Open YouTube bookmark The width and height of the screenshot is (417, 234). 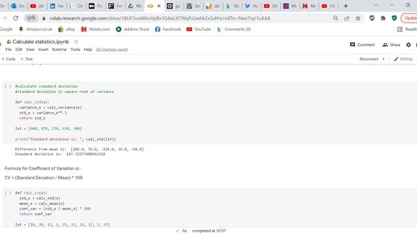click(199, 29)
